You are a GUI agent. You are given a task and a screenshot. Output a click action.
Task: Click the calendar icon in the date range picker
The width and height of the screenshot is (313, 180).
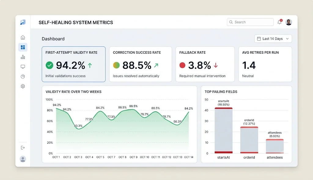click(259, 39)
